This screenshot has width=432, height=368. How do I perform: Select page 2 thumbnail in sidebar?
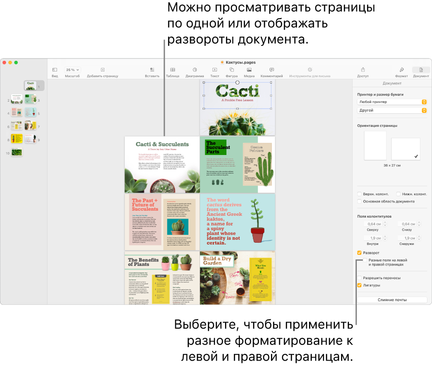[17, 99]
